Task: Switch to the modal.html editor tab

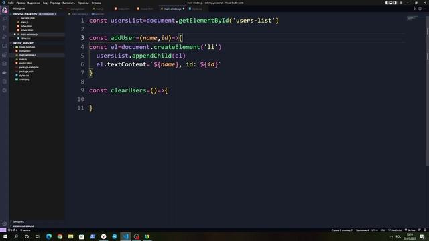Action: 147,9
